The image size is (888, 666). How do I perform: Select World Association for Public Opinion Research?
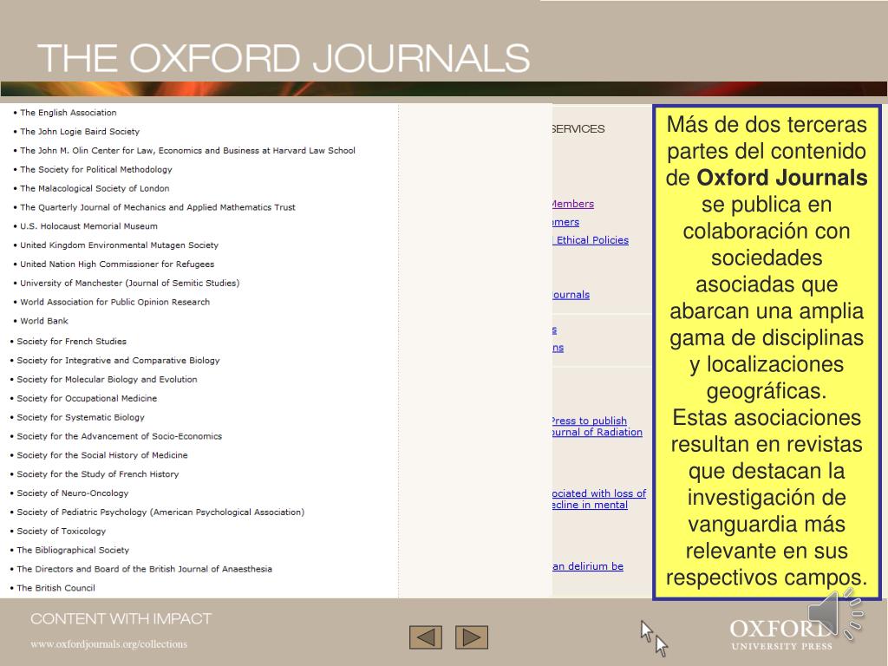pos(115,302)
